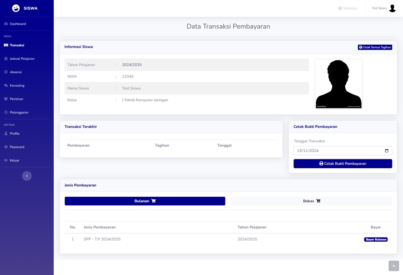Collapse the sidebar with chevron button
The image size is (403, 275).
pos(27,176)
